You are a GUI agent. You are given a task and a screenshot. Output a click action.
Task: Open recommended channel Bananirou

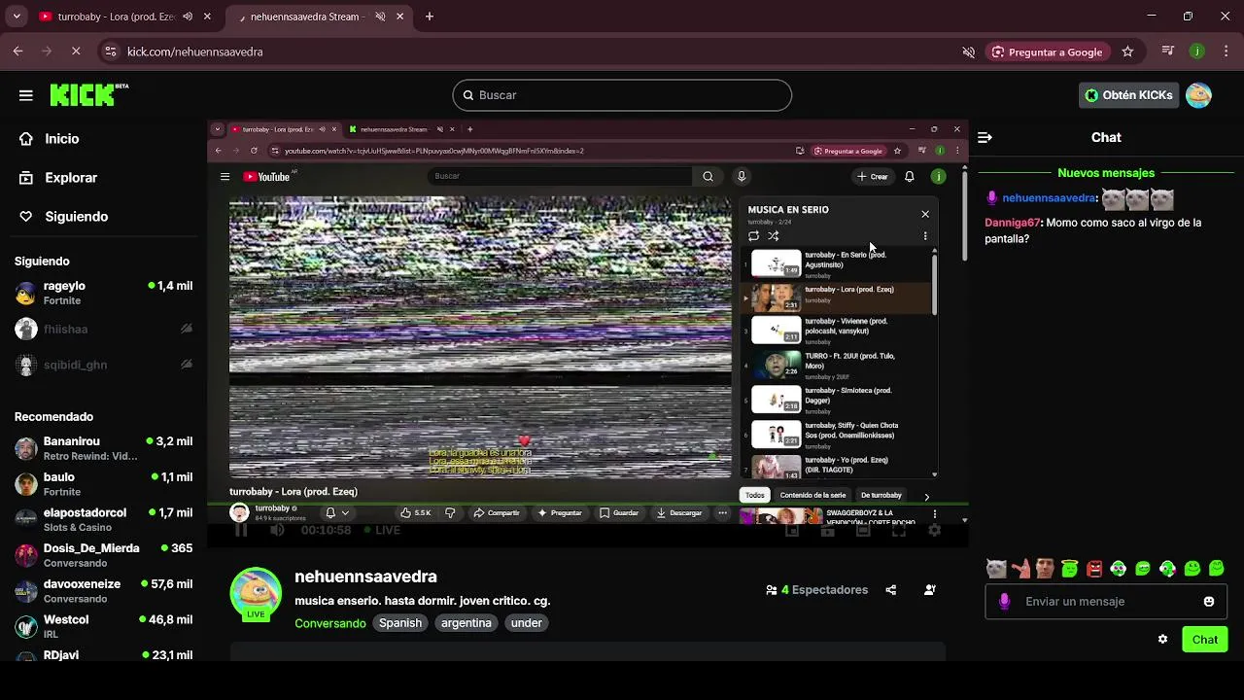(104, 448)
